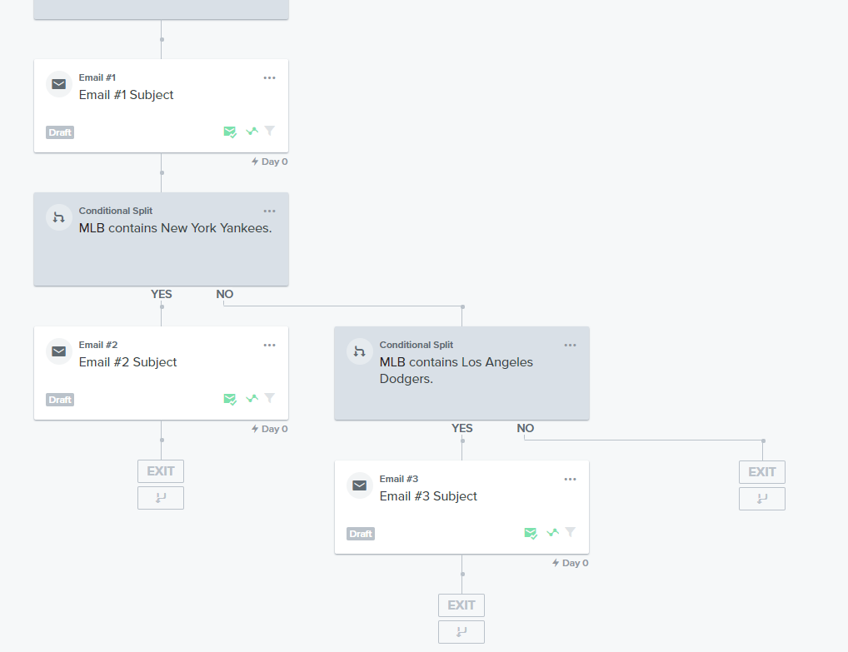Click the envelope icon on Email #2 card
This screenshot has height=652, width=848.
(59, 351)
